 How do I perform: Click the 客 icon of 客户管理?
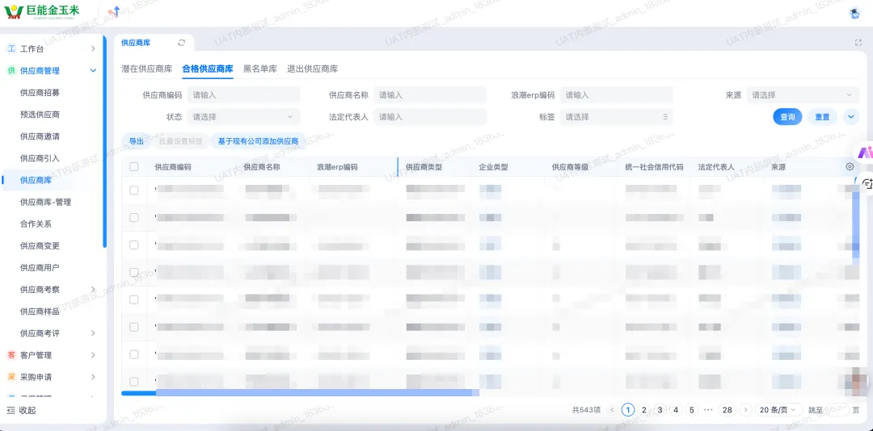pos(11,355)
